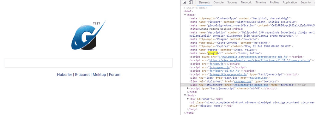This screenshot has height=115, width=316.
Task: Collapse the body element node
Action: click(x=185, y=95)
